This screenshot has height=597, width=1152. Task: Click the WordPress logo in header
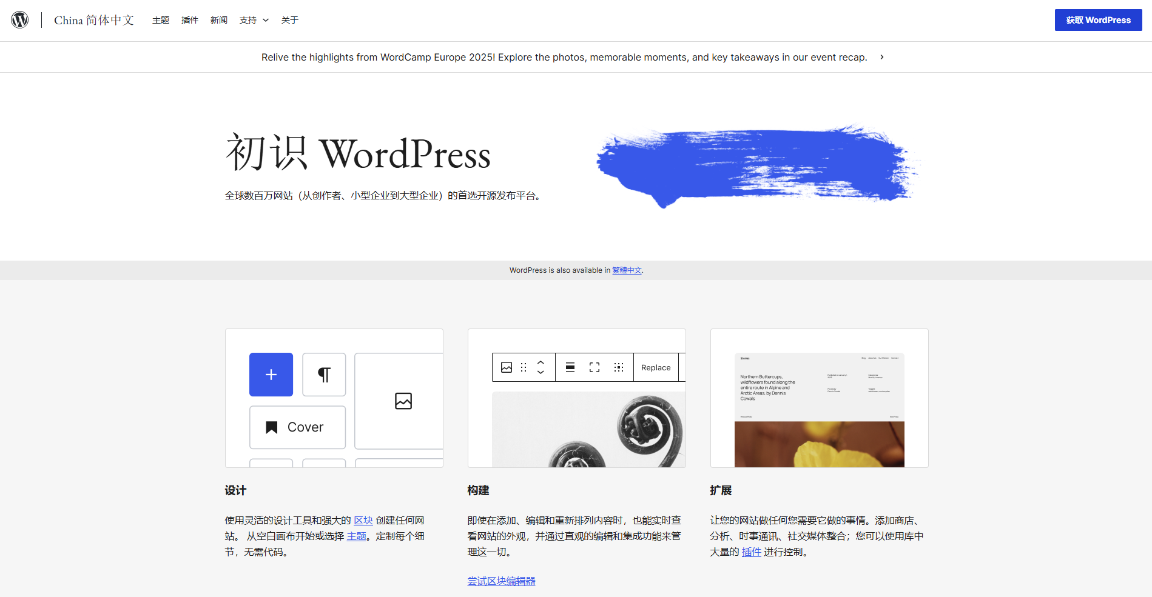[20, 20]
